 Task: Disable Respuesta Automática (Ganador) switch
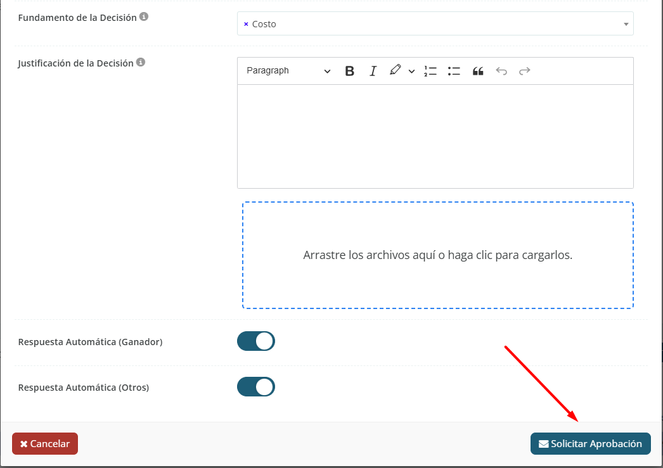pyautogui.click(x=256, y=341)
